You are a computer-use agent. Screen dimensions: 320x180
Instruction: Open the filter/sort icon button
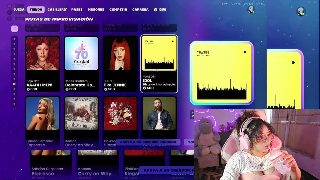point(14,29)
